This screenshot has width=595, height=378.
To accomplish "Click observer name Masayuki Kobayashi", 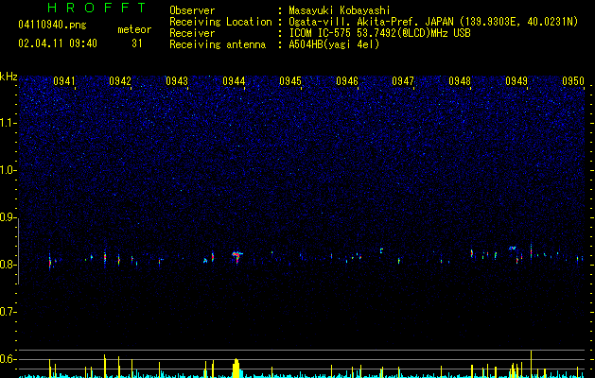I will [x=340, y=10].
